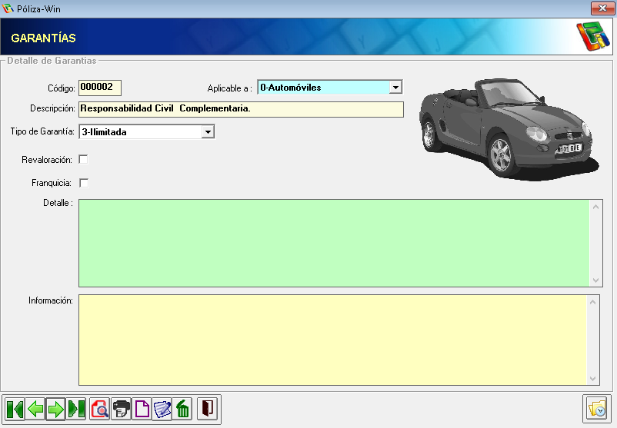617x428 pixels.
Task: Click the GARANTÍAS header title
Action: pyautogui.click(x=43, y=38)
